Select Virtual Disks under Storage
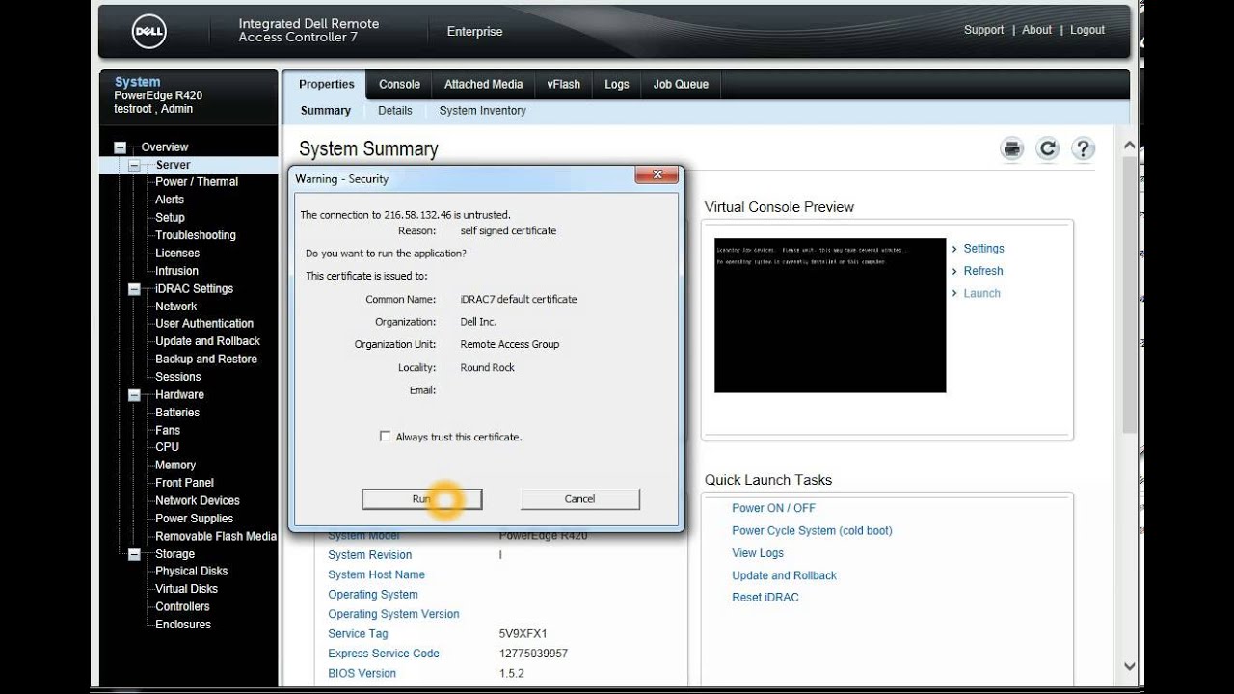This screenshot has height=694, width=1234. point(187,589)
